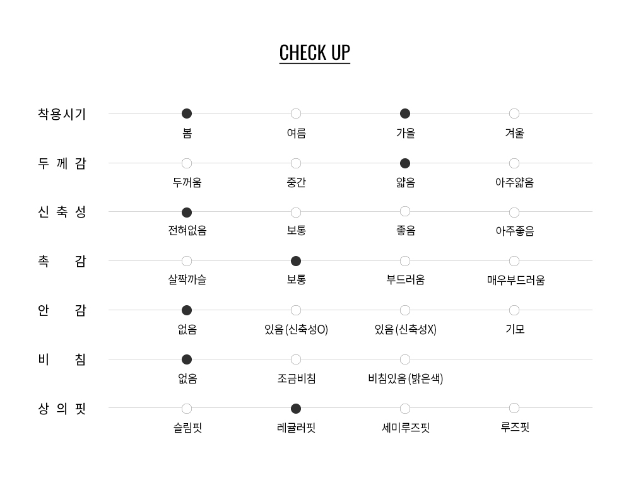The height and width of the screenshot is (490, 631).
Task: Choose the 가을 filled dot
Action: 405,114
